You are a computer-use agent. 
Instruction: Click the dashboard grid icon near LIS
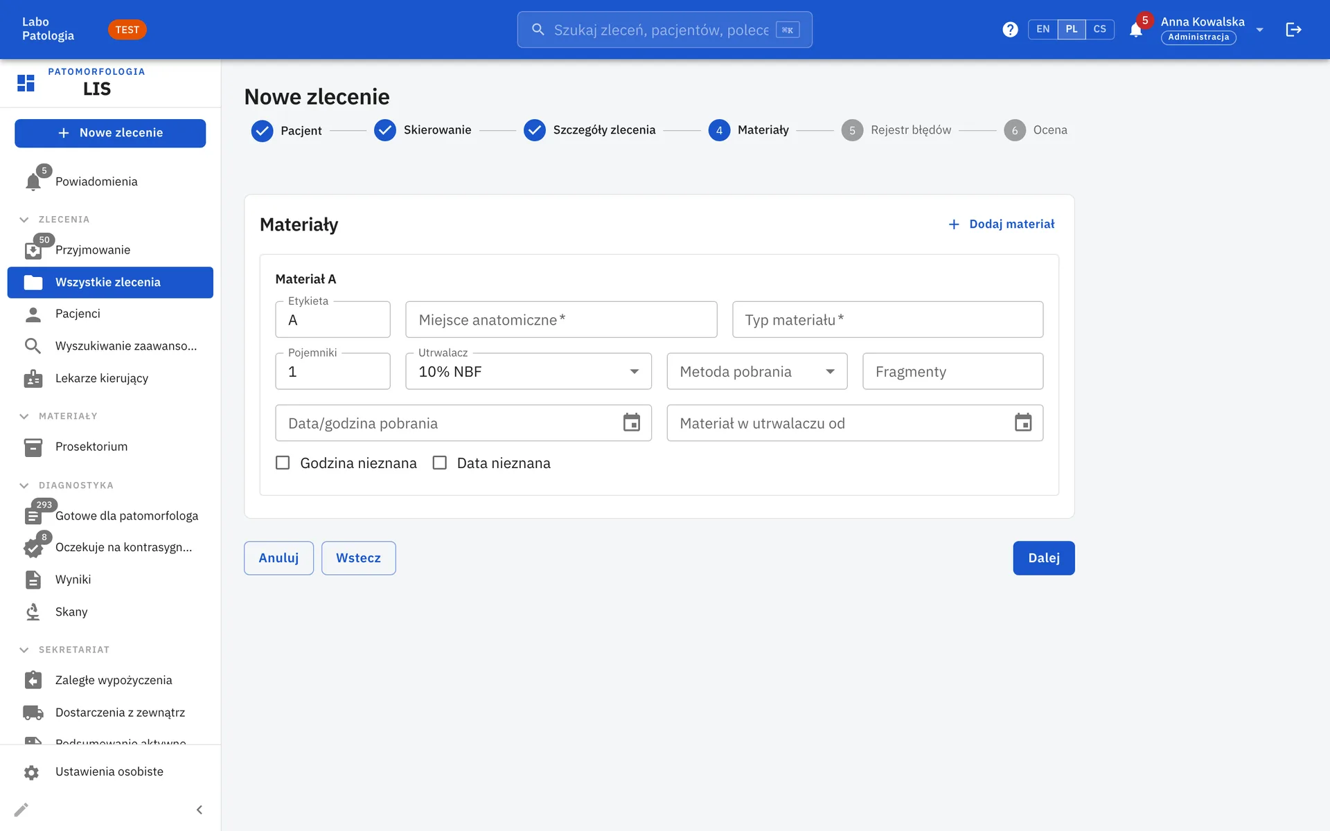(x=26, y=83)
